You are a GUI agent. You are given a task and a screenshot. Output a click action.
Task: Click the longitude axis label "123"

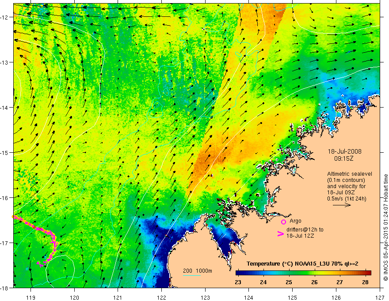click(x=205, y=297)
